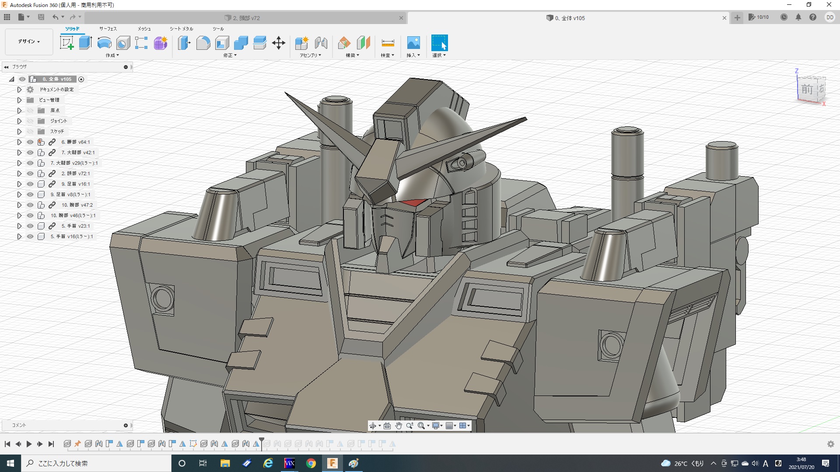Activate the Move/Copy tool

point(278,43)
